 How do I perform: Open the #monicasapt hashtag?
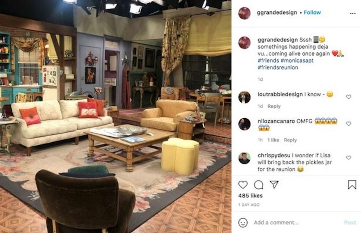pos(297,61)
